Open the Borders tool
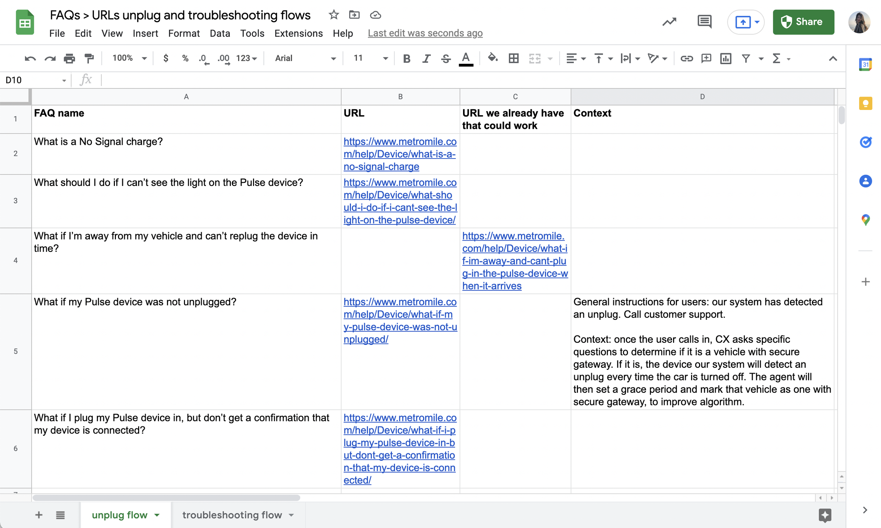This screenshot has height=528, width=881. click(x=513, y=58)
